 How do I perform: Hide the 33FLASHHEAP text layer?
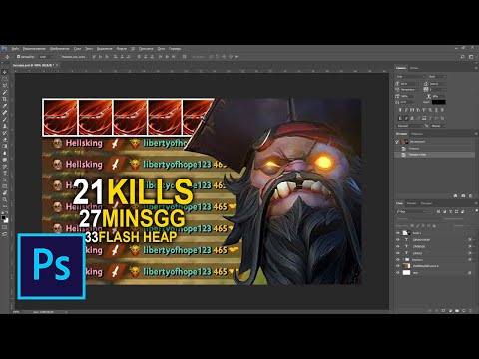point(398,240)
